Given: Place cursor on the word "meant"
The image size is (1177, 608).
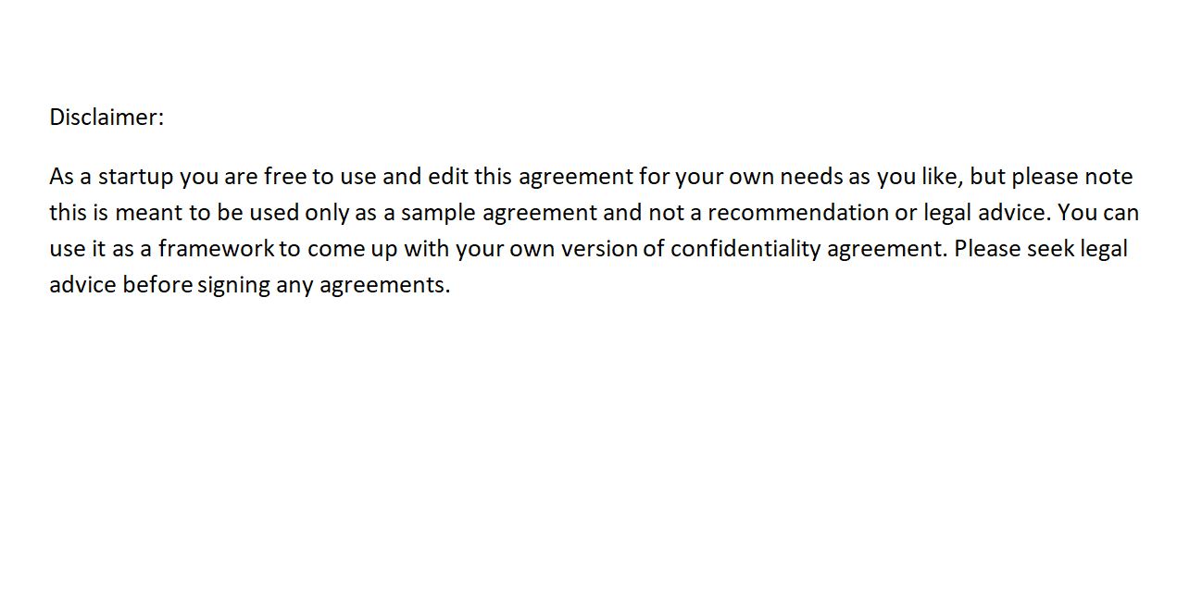Looking at the screenshot, I should point(149,212).
